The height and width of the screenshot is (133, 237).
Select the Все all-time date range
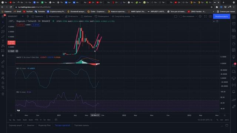coord(49,120)
